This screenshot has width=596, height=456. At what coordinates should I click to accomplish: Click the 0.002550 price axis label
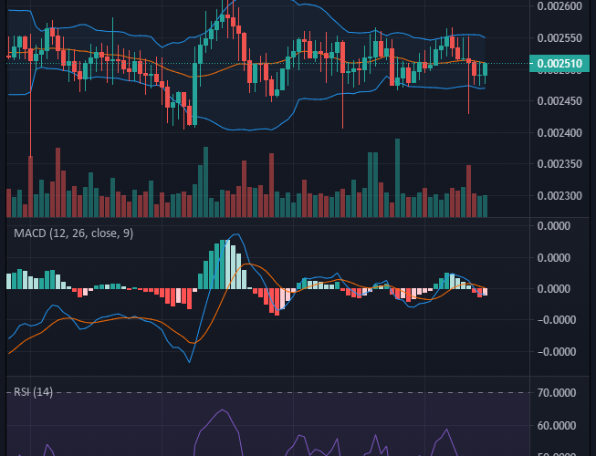(x=559, y=38)
